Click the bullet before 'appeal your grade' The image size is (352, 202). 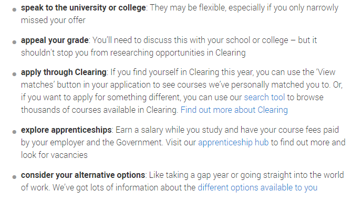14,42
